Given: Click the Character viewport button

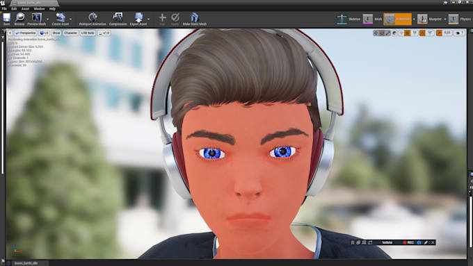Looking at the screenshot, I should click(70, 33).
